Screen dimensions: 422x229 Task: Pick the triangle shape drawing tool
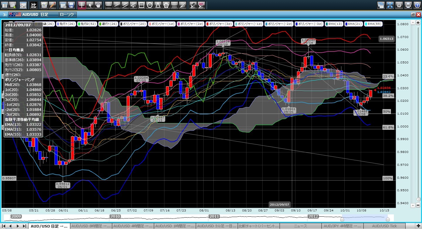(158, 5)
